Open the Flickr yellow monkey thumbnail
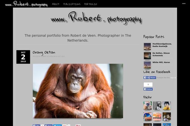Viewport: 190px width, 126px height. (167, 106)
